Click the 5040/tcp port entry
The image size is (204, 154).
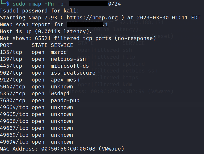(12, 87)
